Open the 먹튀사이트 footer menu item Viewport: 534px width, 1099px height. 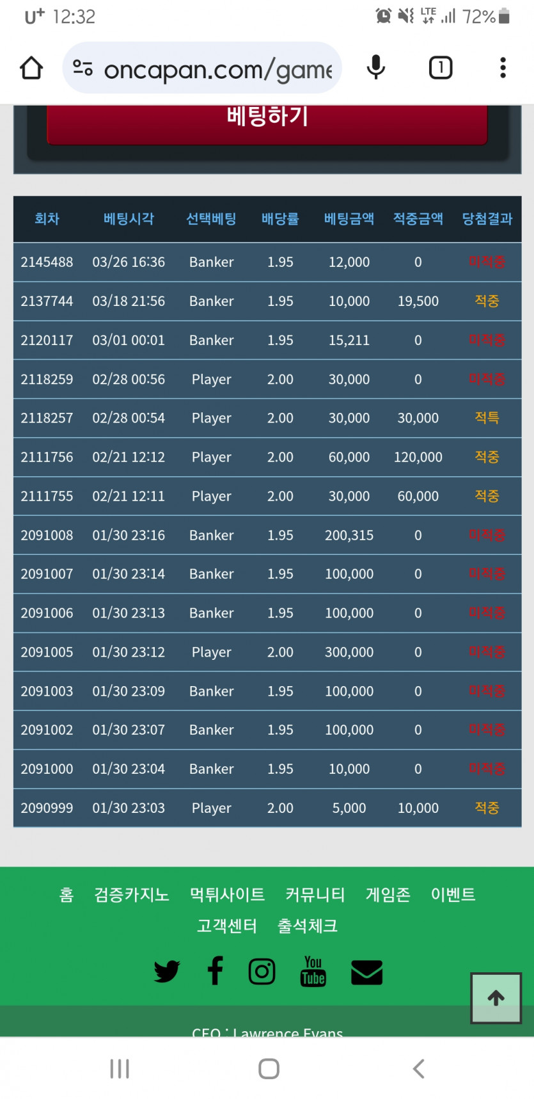227,894
